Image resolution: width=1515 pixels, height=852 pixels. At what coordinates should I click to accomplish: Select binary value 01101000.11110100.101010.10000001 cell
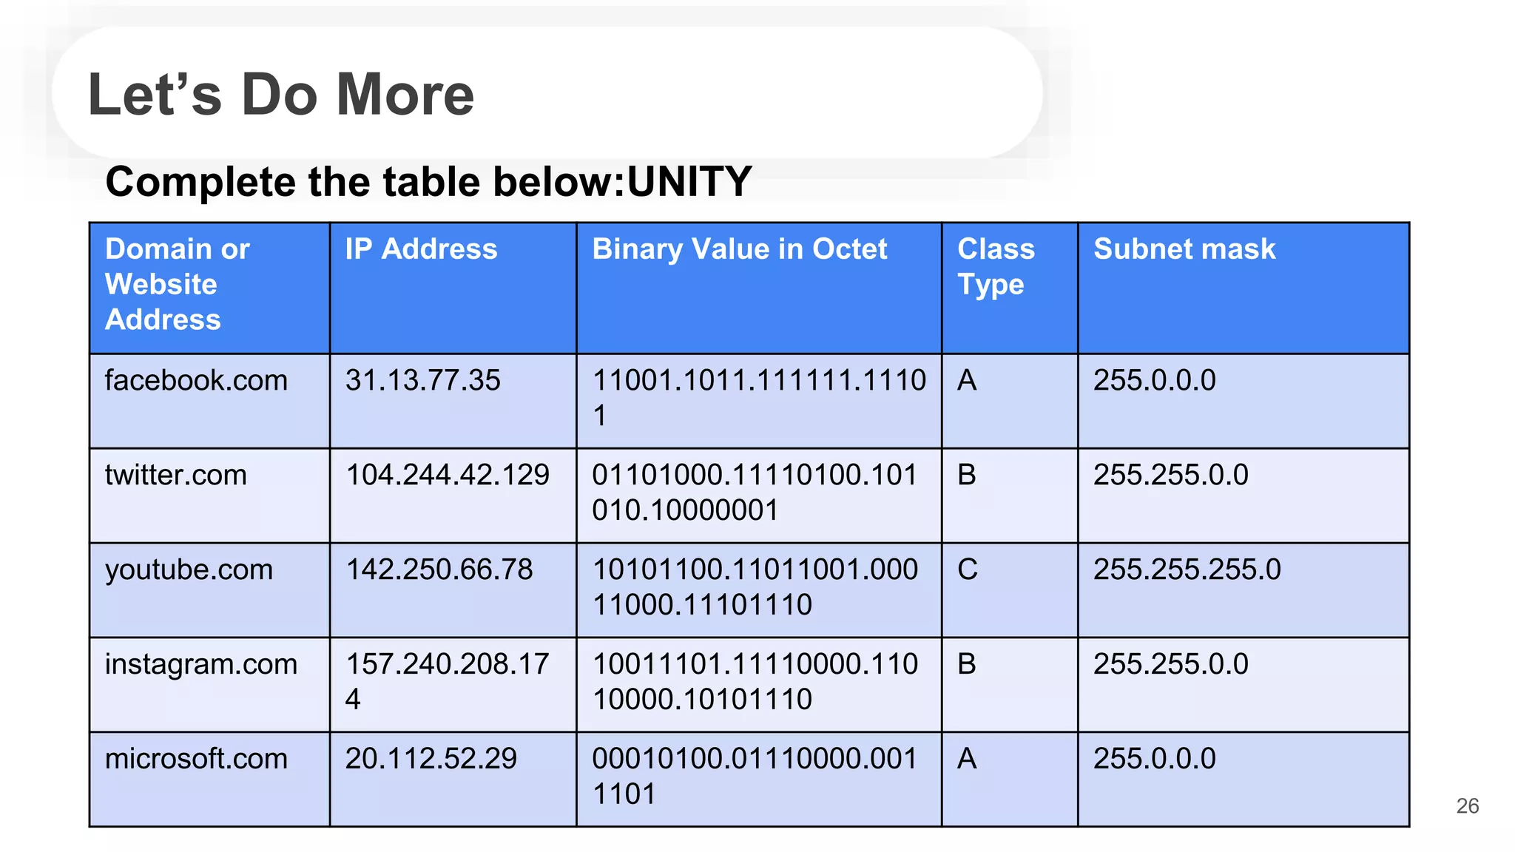click(755, 493)
